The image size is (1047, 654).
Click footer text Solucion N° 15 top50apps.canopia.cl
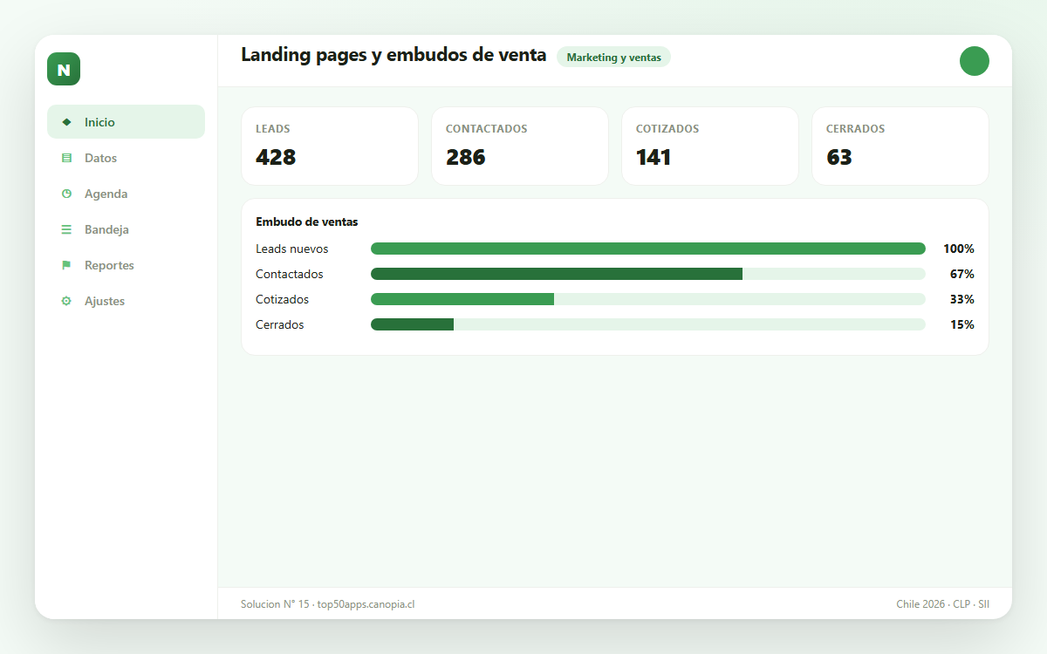pos(328,604)
